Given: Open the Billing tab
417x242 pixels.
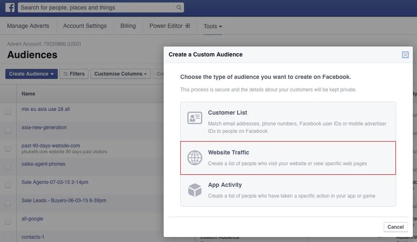Looking at the screenshot, I should [128, 26].
